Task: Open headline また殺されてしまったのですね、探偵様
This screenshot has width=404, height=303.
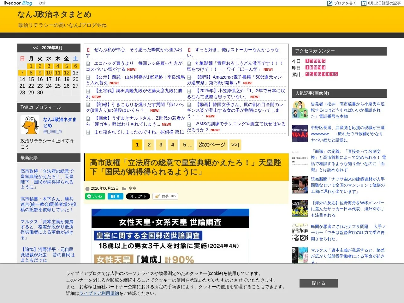Action: click(x=139, y=132)
